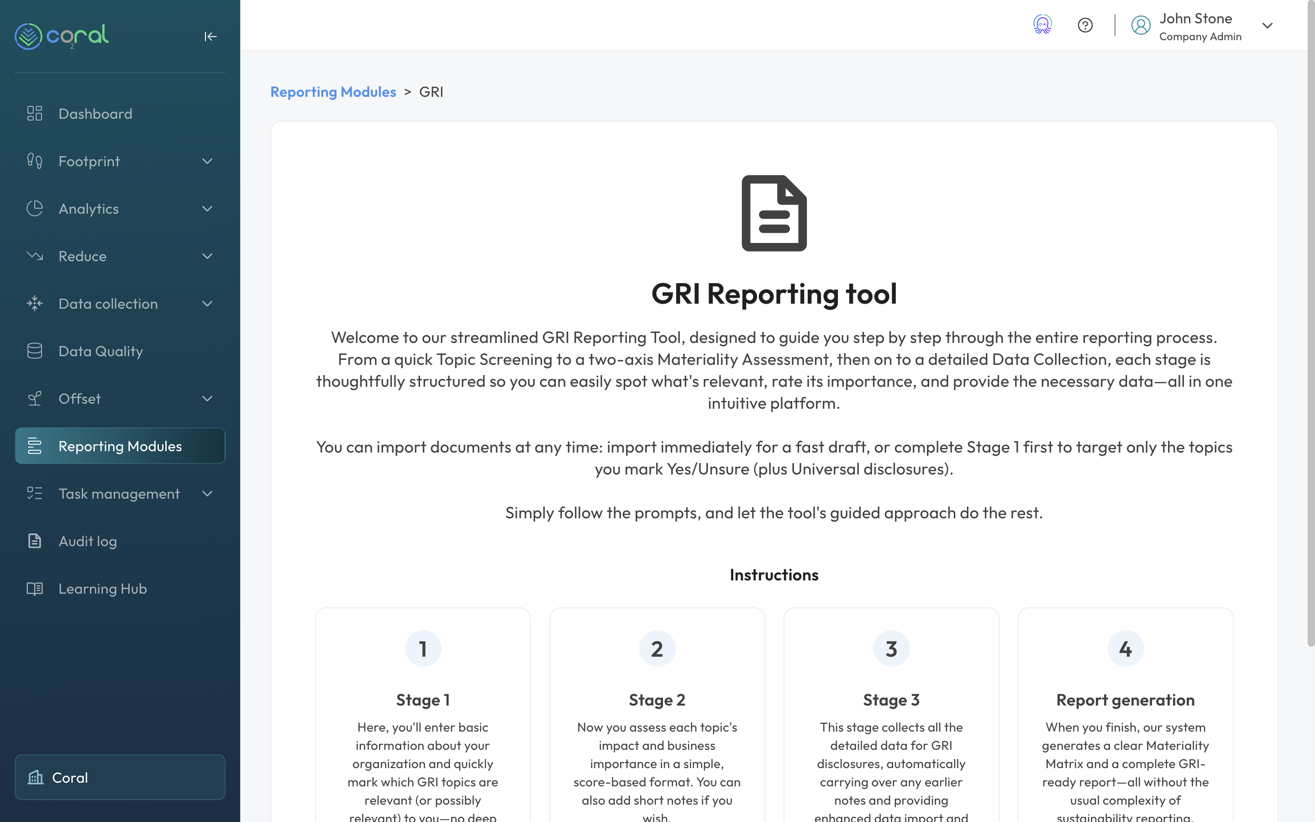This screenshot has height=822, width=1315.
Task: Open Audit log menu item
Action: (120, 541)
